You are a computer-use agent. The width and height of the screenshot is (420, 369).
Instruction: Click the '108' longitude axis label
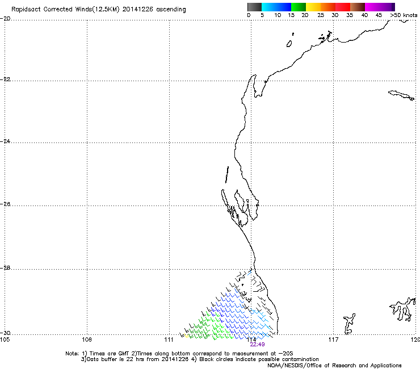(87, 339)
